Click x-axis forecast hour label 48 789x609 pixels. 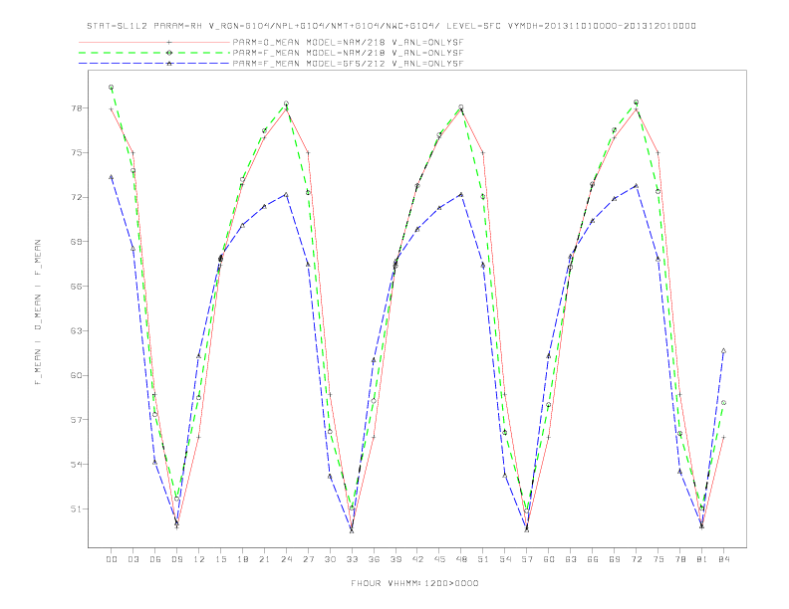(x=461, y=559)
